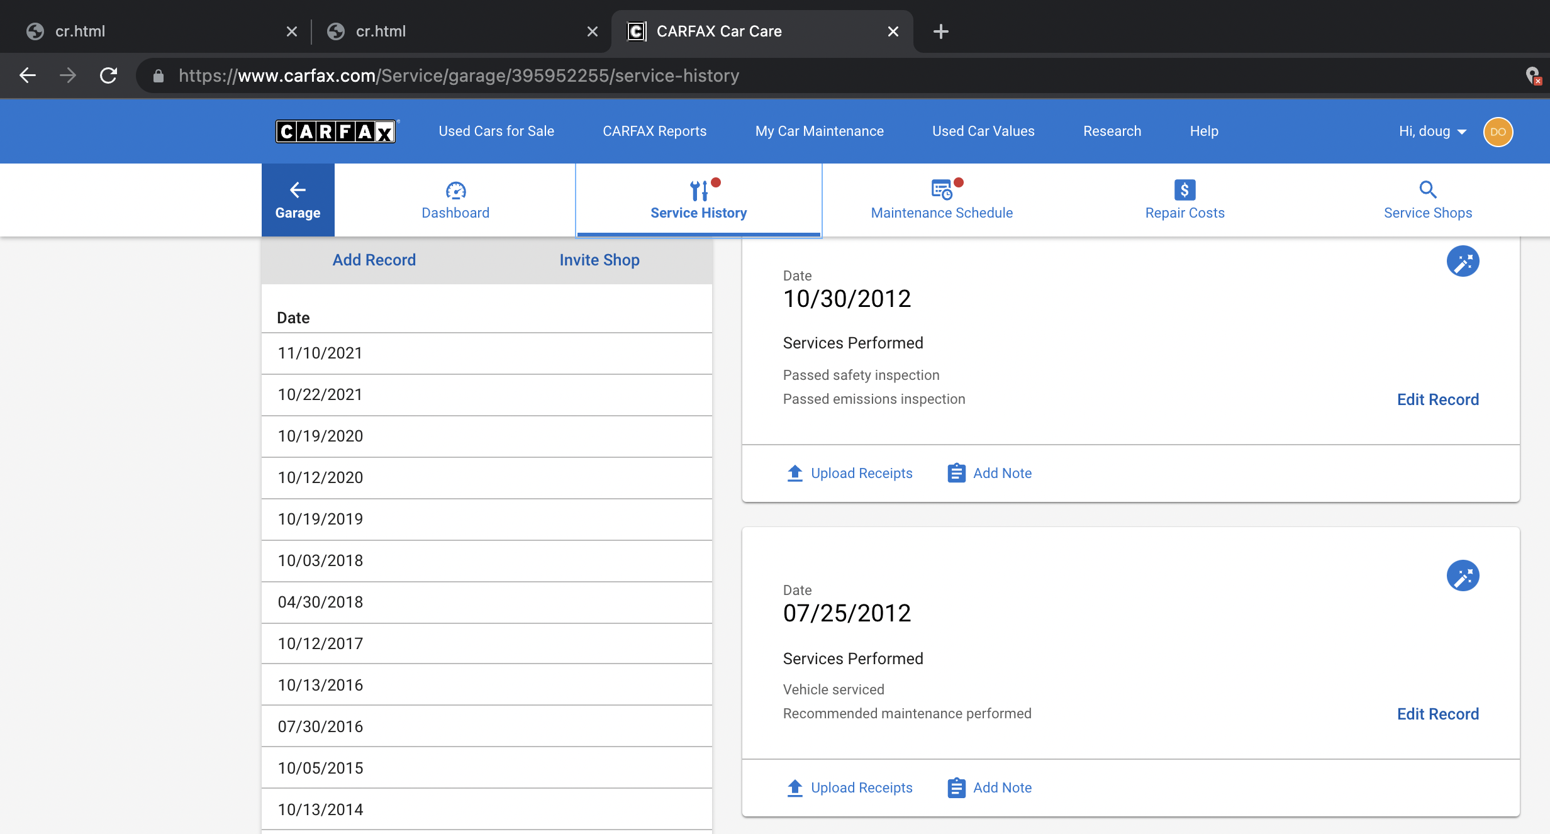Open Used Cars for Sale menu

click(x=496, y=131)
